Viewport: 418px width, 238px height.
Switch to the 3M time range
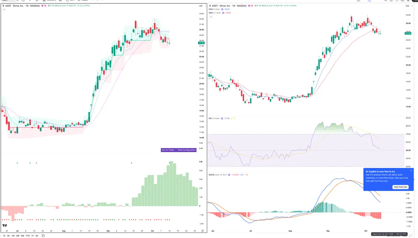click(17, 236)
